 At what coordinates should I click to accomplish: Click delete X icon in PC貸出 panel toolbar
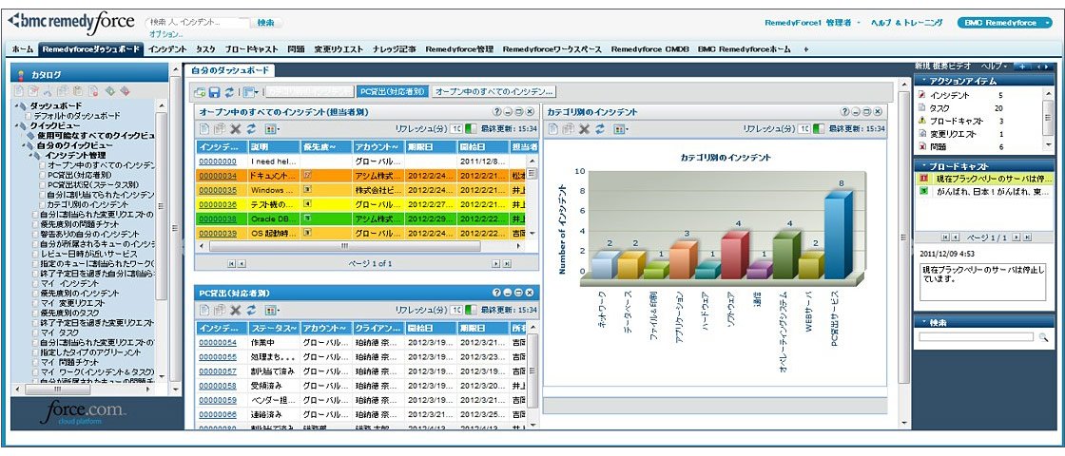pyautogui.click(x=236, y=310)
